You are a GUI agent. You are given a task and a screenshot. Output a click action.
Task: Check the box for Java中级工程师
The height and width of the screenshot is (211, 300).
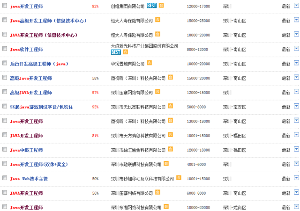coord(5,149)
